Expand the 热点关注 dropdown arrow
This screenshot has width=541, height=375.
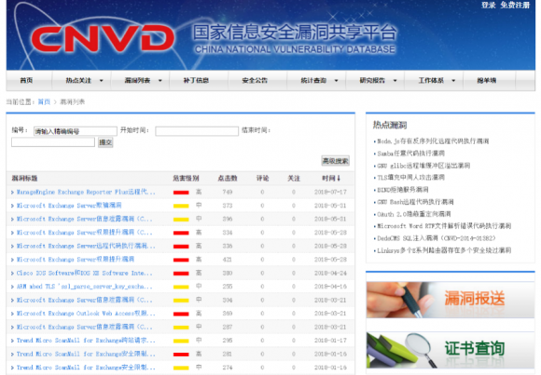(101, 81)
